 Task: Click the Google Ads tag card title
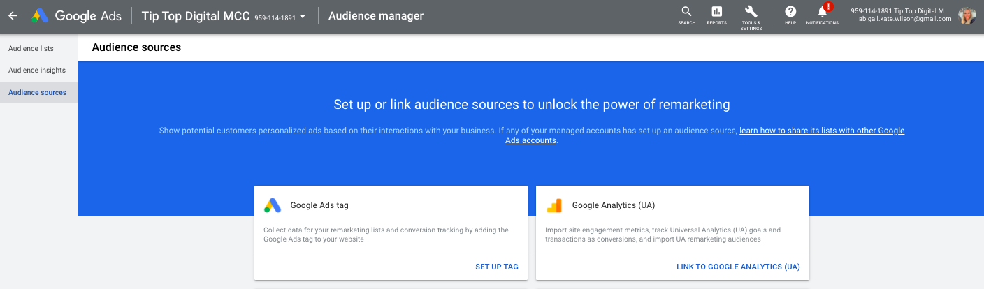click(319, 205)
